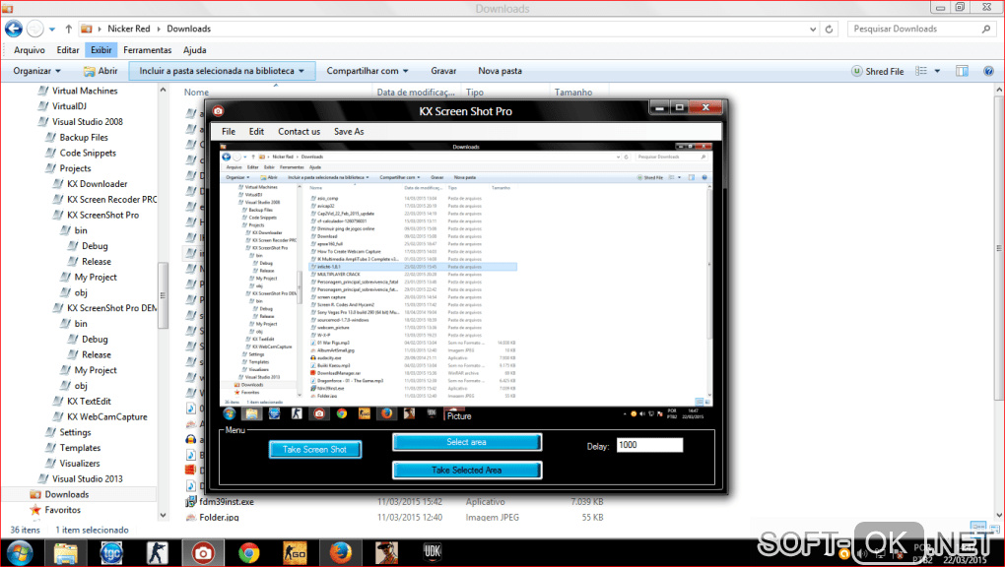1005x567 pixels.
Task: Click Nova pasta button
Action: pyautogui.click(x=500, y=71)
